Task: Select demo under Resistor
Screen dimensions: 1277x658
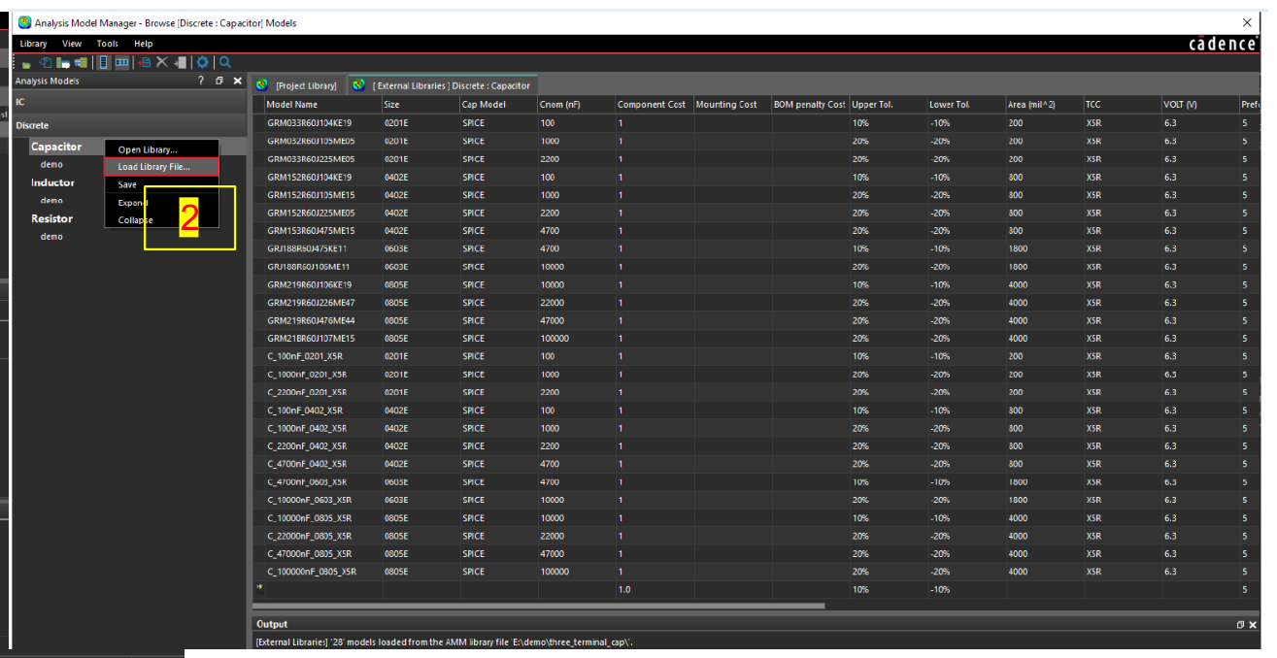Action: tap(51, 236)
